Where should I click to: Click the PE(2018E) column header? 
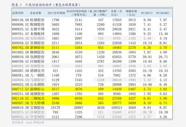click(x=163, y=13)
